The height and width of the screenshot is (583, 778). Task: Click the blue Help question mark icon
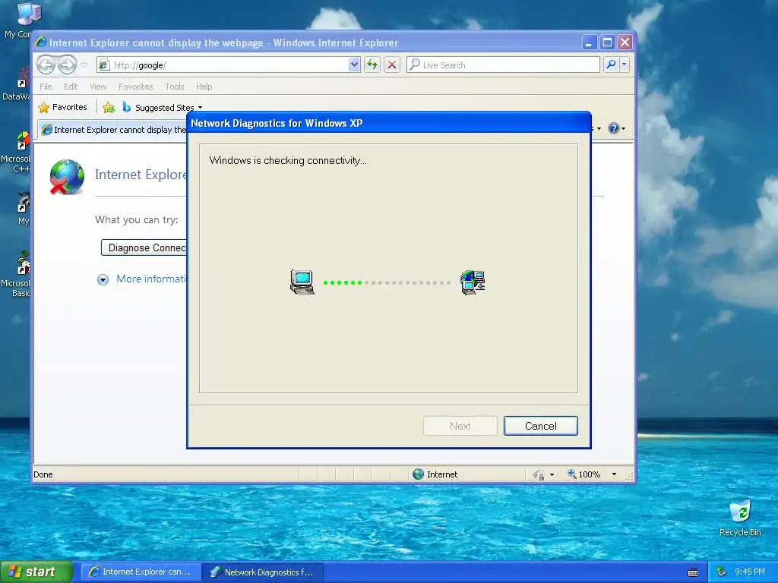click(614, 128)
